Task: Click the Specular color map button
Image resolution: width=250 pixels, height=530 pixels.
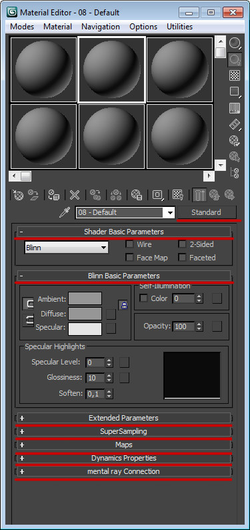Action: coord(111,328)
